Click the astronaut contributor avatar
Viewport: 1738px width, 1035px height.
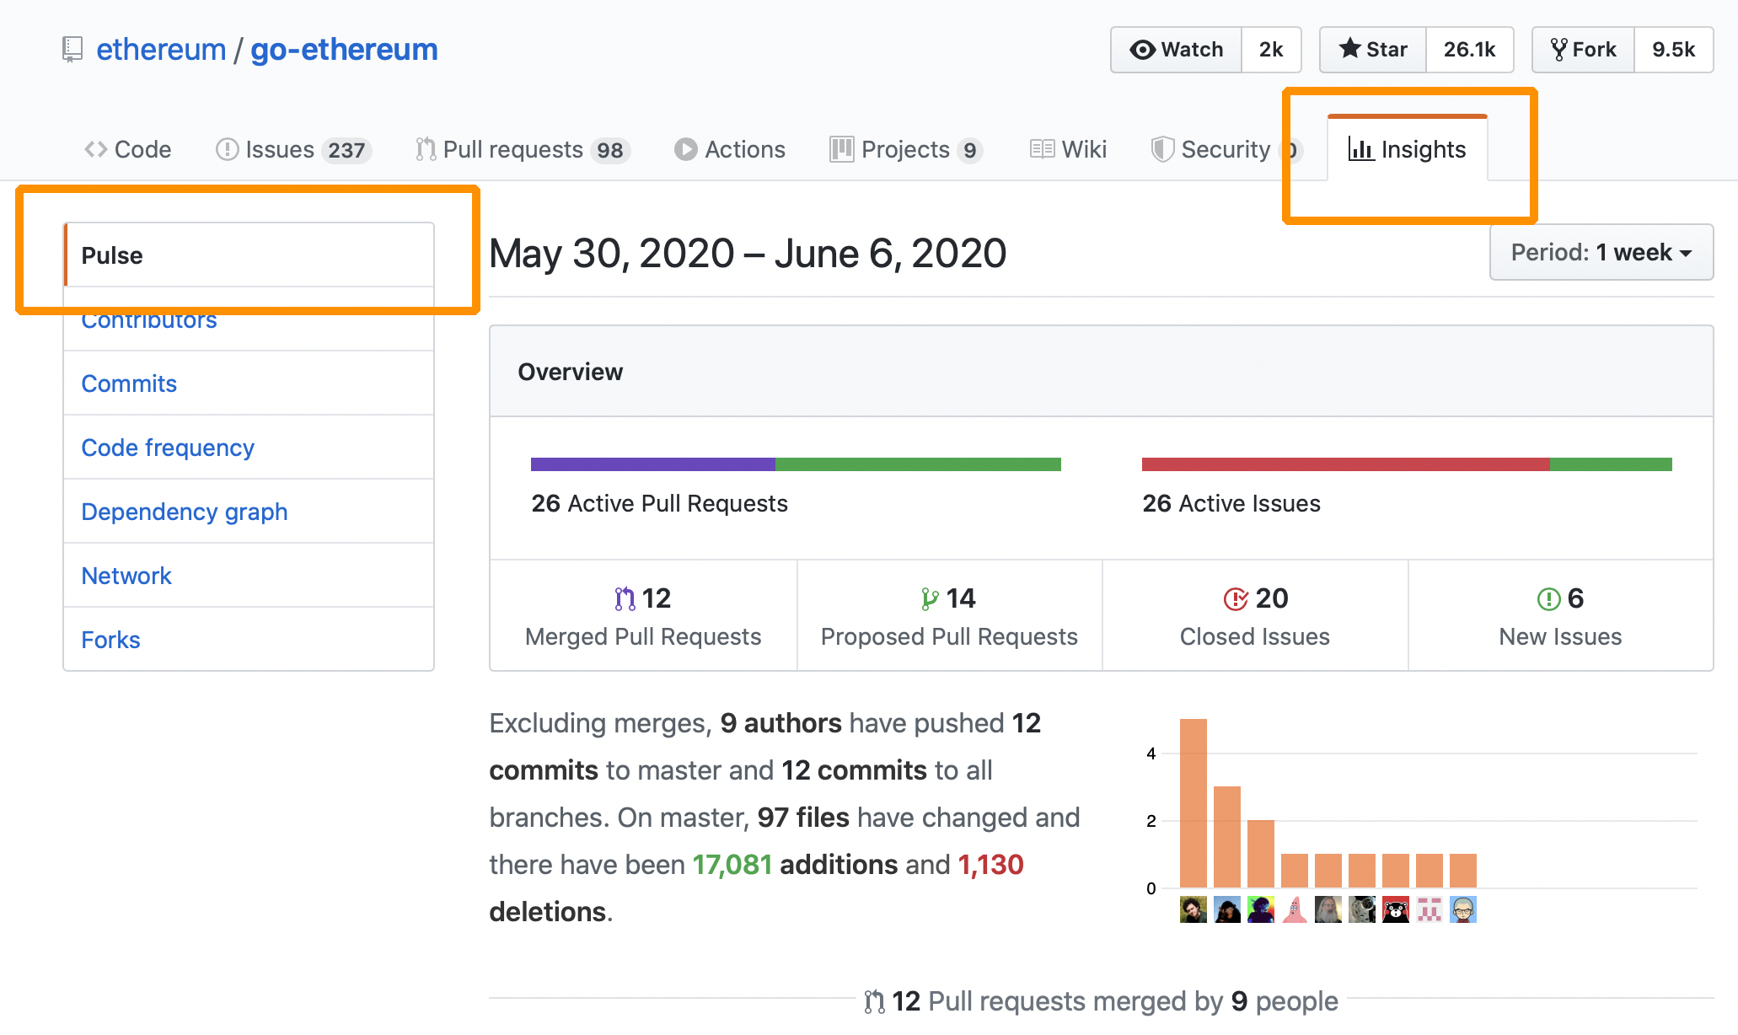coord(1362,909)
